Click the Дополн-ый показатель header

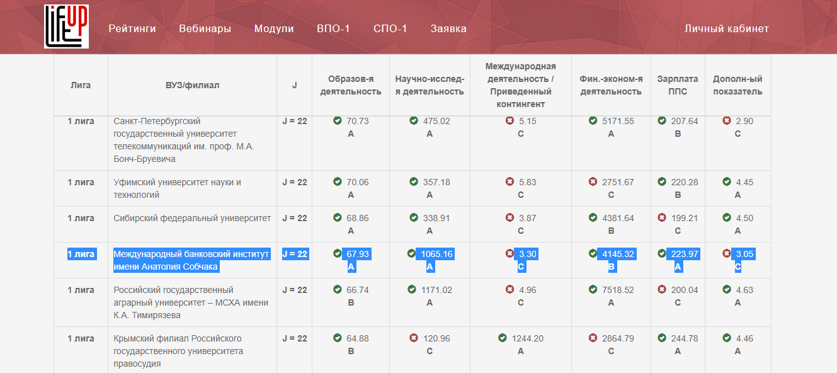click(737, 85)
